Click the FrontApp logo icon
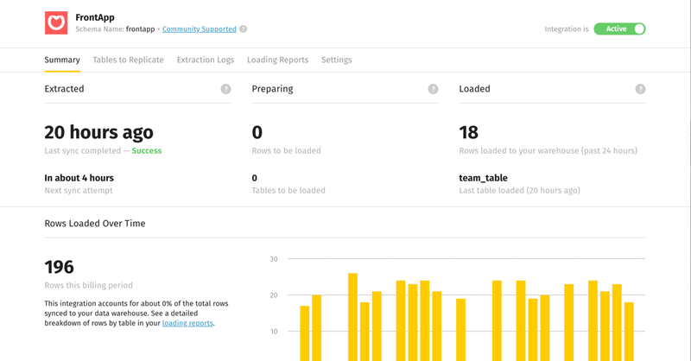691x361 pixels. coord(56,22)
